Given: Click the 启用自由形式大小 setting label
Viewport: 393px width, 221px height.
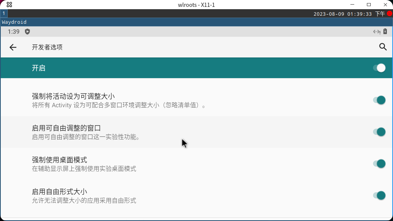Looking at the screenshot, I should click(57, 192).
